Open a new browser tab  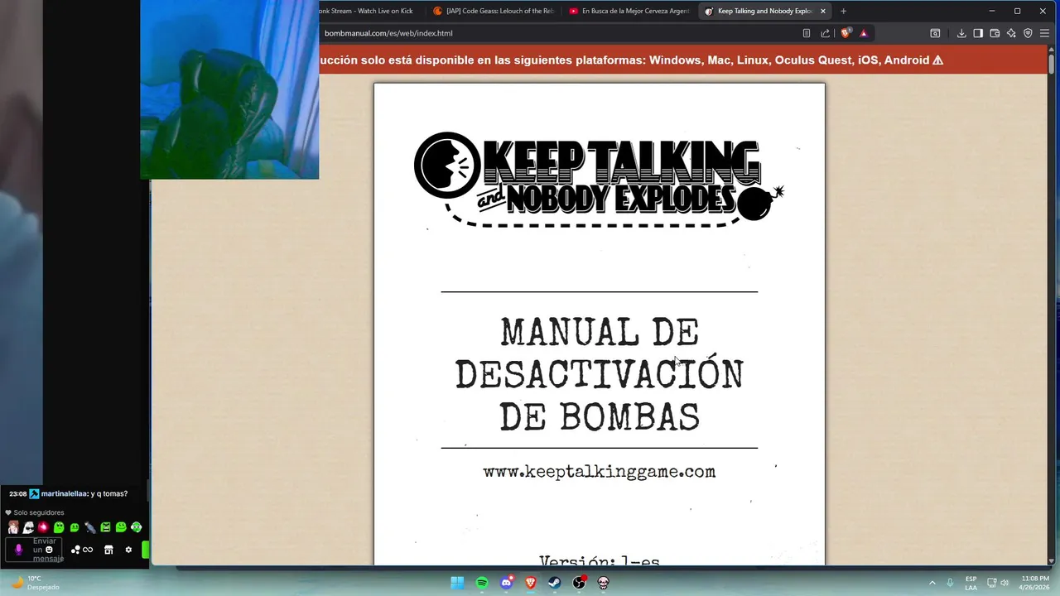843,11
